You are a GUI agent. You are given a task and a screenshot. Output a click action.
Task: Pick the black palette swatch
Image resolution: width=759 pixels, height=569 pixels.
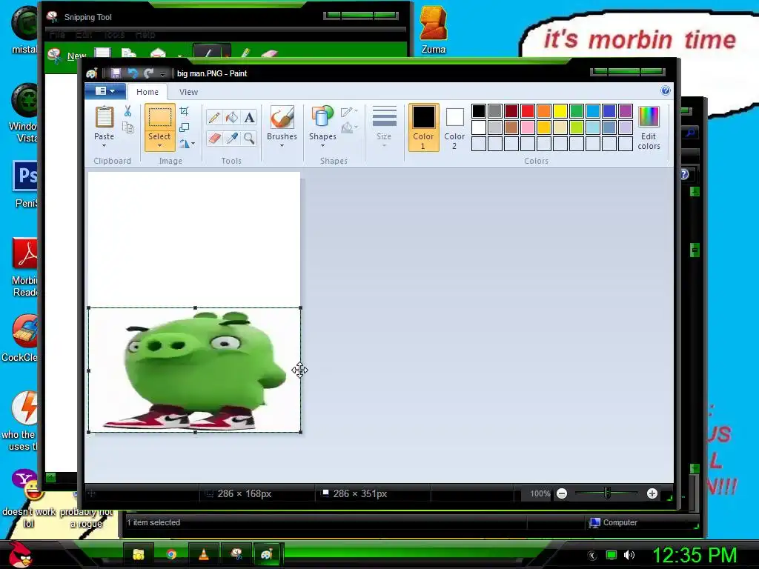tap(479, 111)
